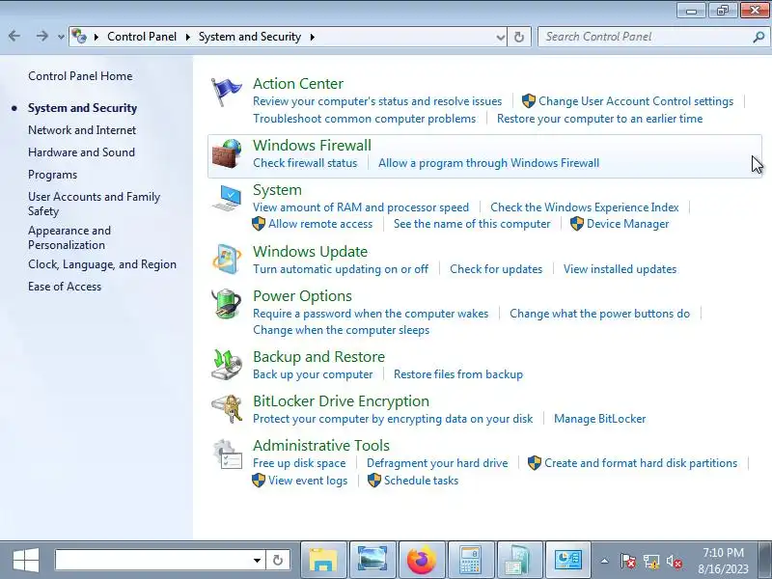Screen dimensions: 772x579
Task: Open Appearance and Personalization category
Action: tap(69, 237)
